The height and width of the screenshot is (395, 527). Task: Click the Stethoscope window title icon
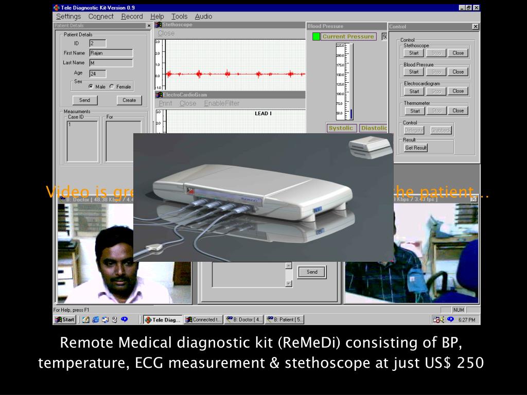coord(159,25)
